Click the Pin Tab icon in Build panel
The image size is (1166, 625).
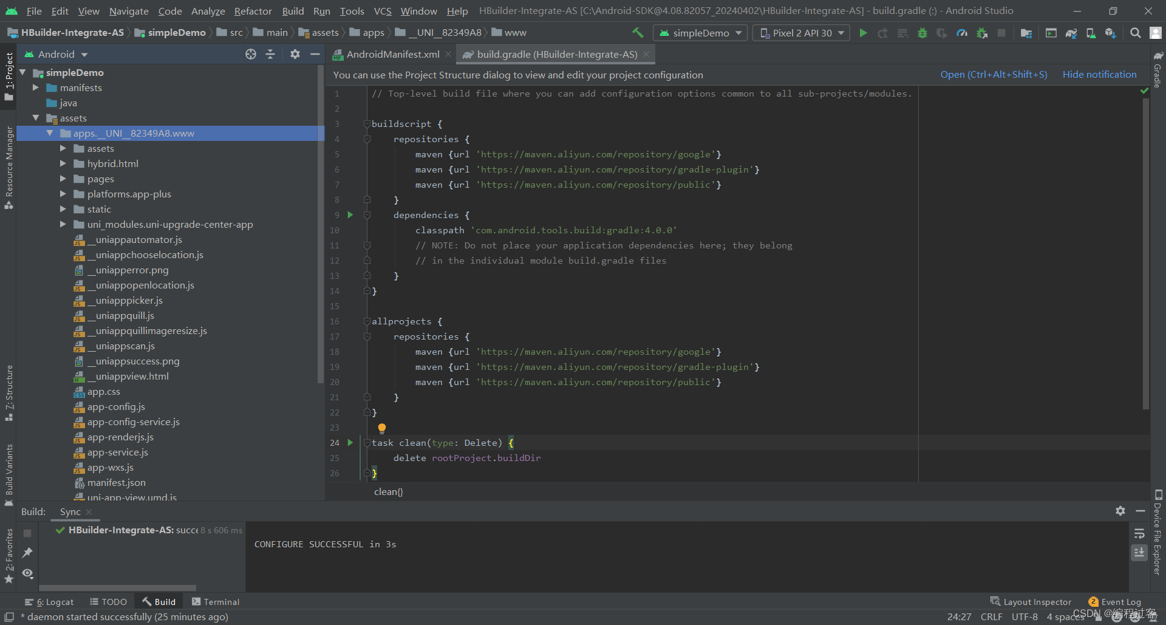(27, 553)
